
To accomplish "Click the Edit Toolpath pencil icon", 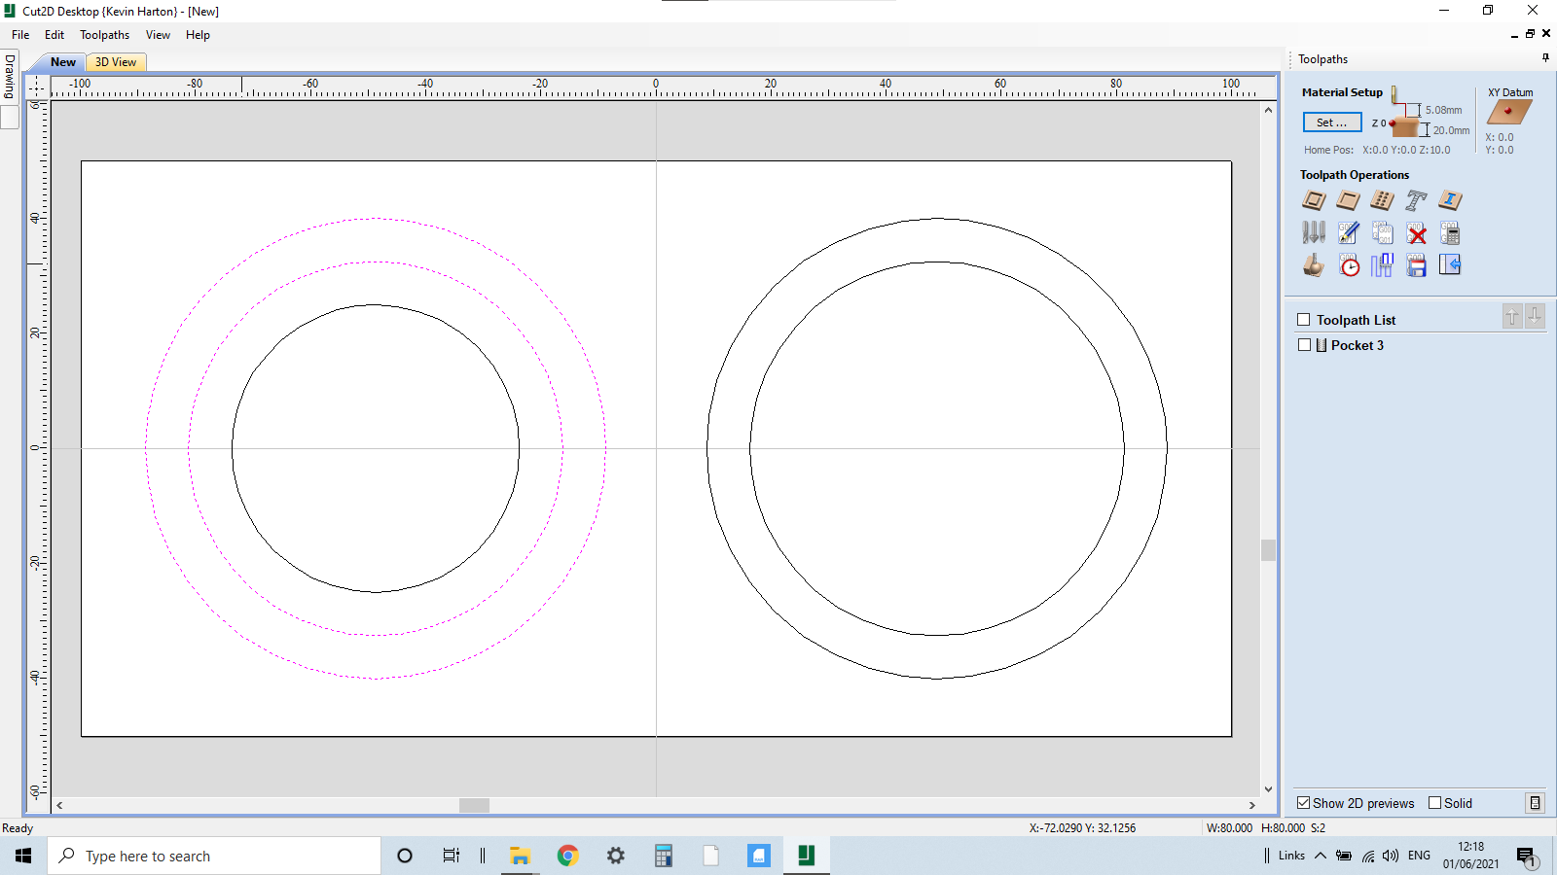I will 1348,233.
